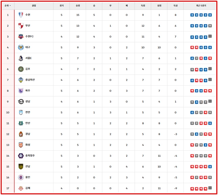Screen dimensions: 218x195
Task: Click the 전남 yellow club crest
Action: [21, 166]
